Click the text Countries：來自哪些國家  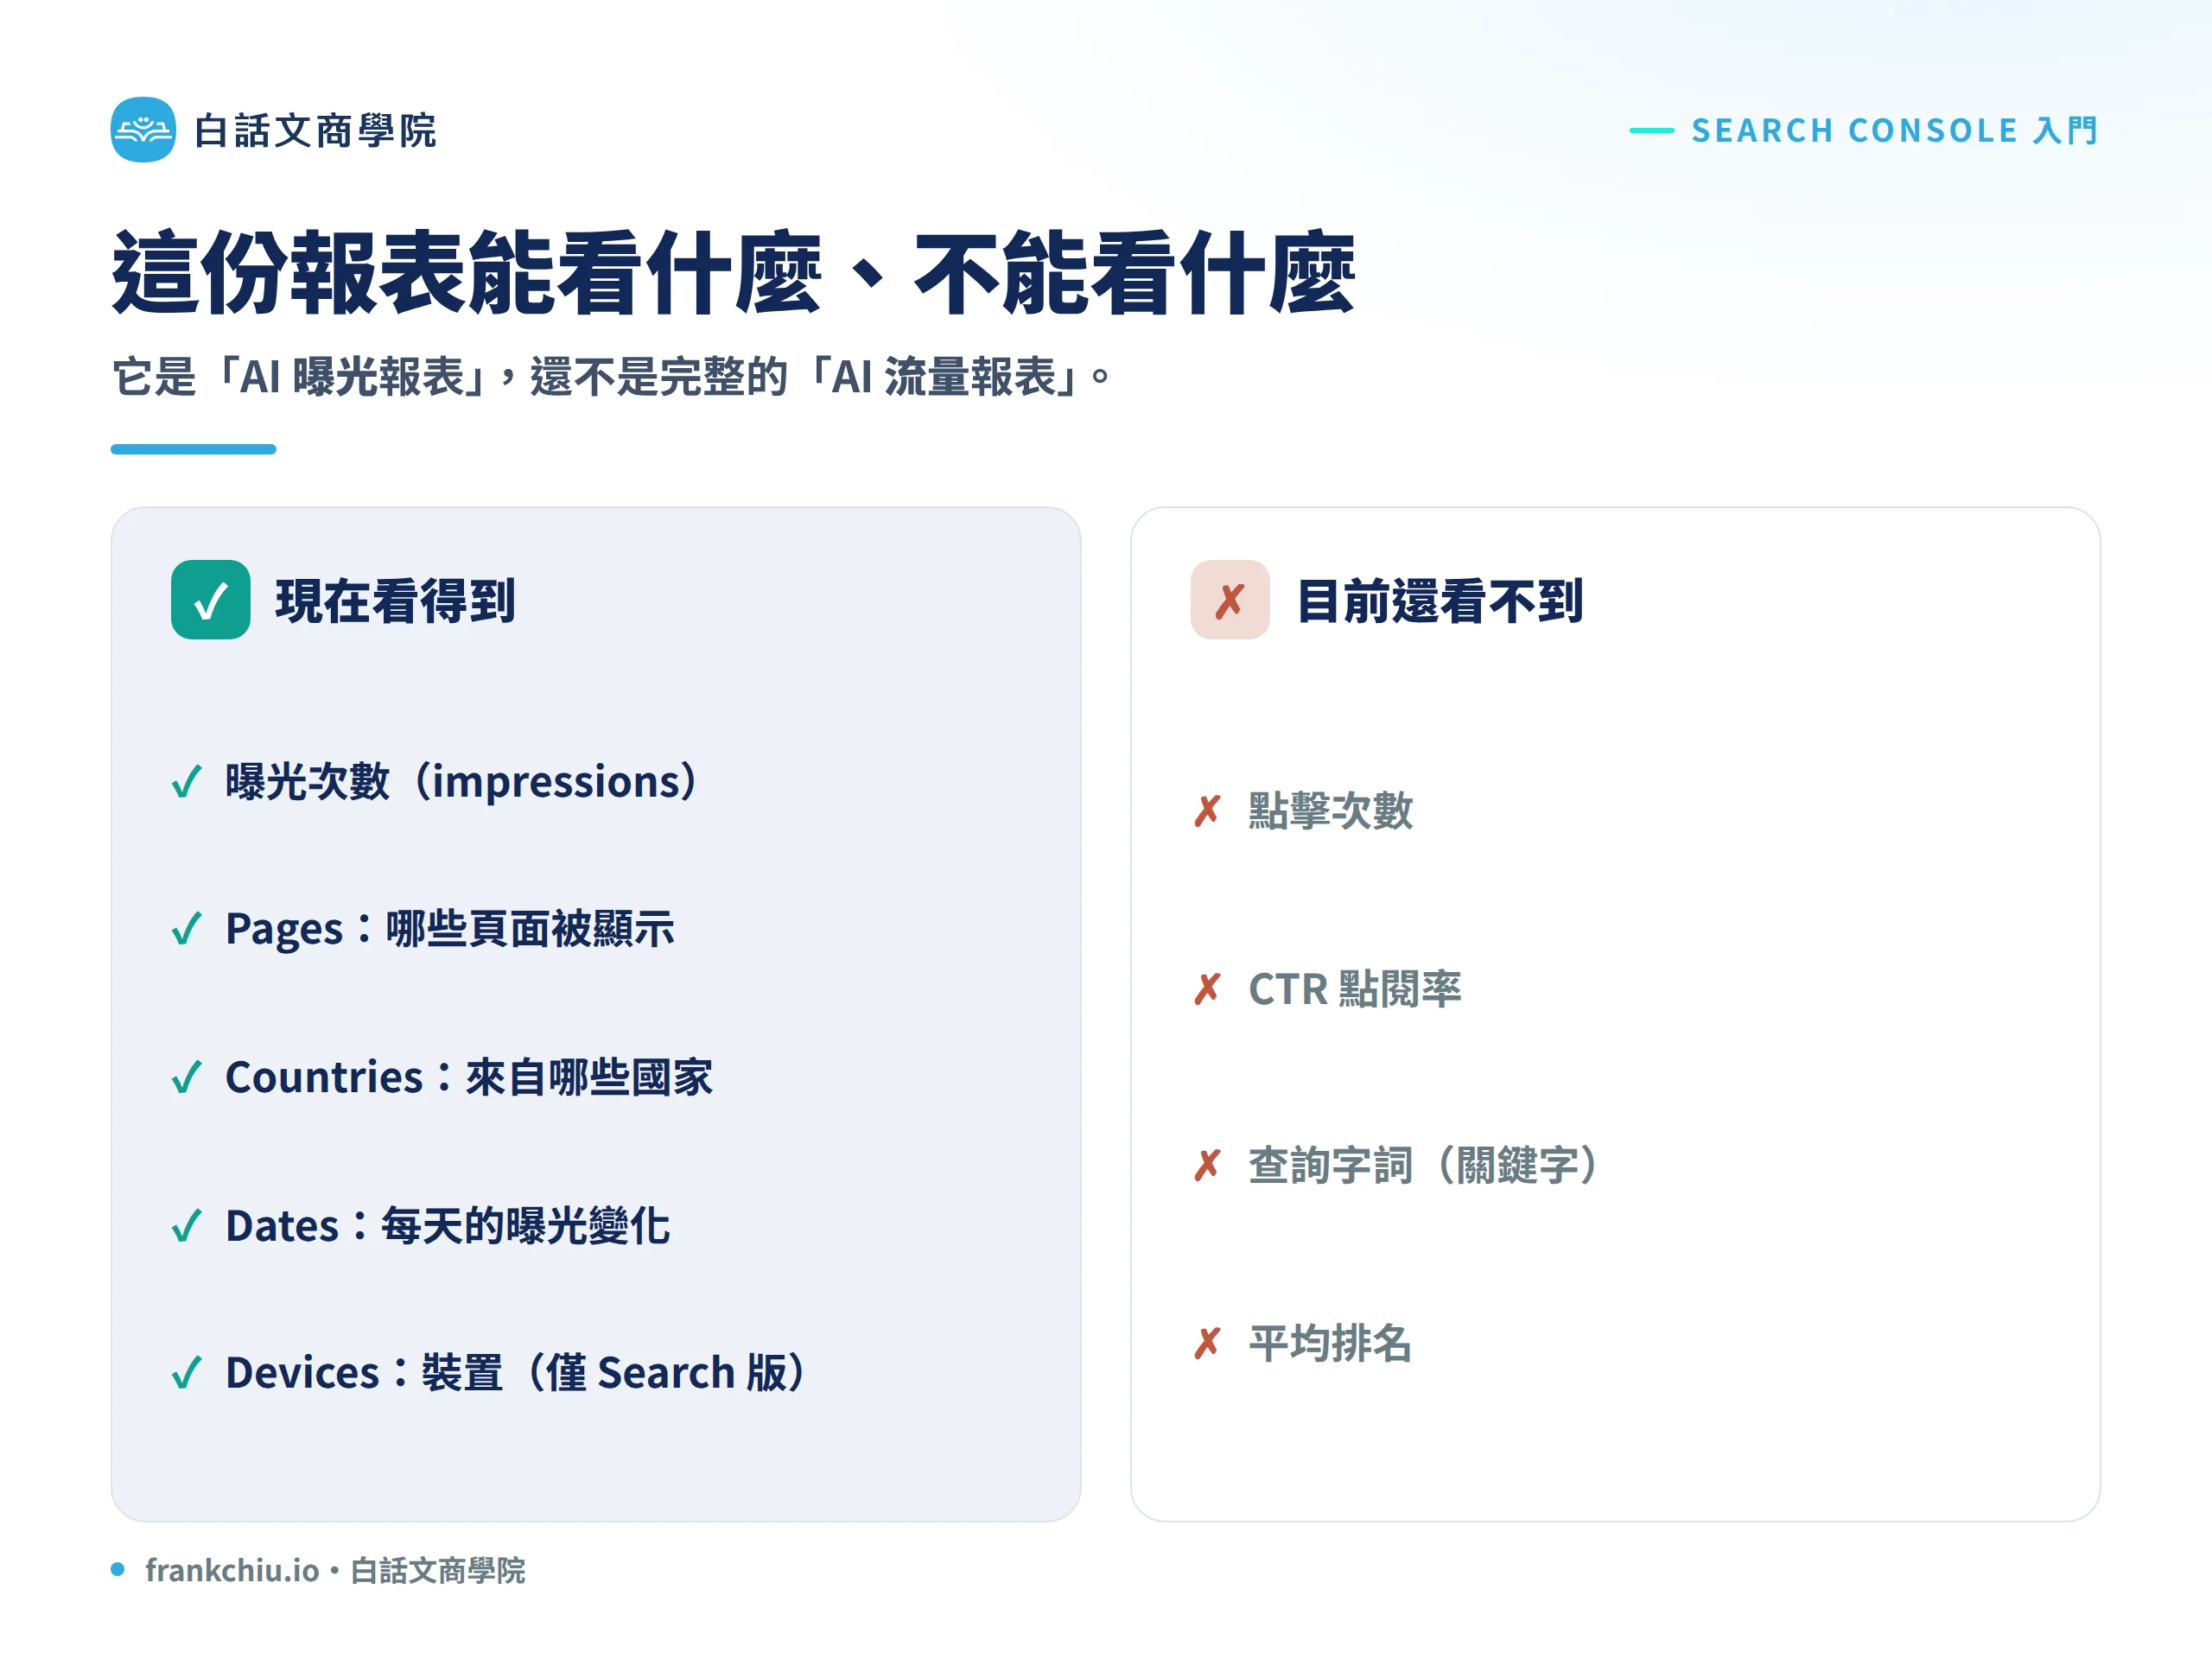469,1077
